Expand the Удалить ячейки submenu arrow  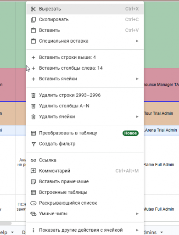point(137,117)
